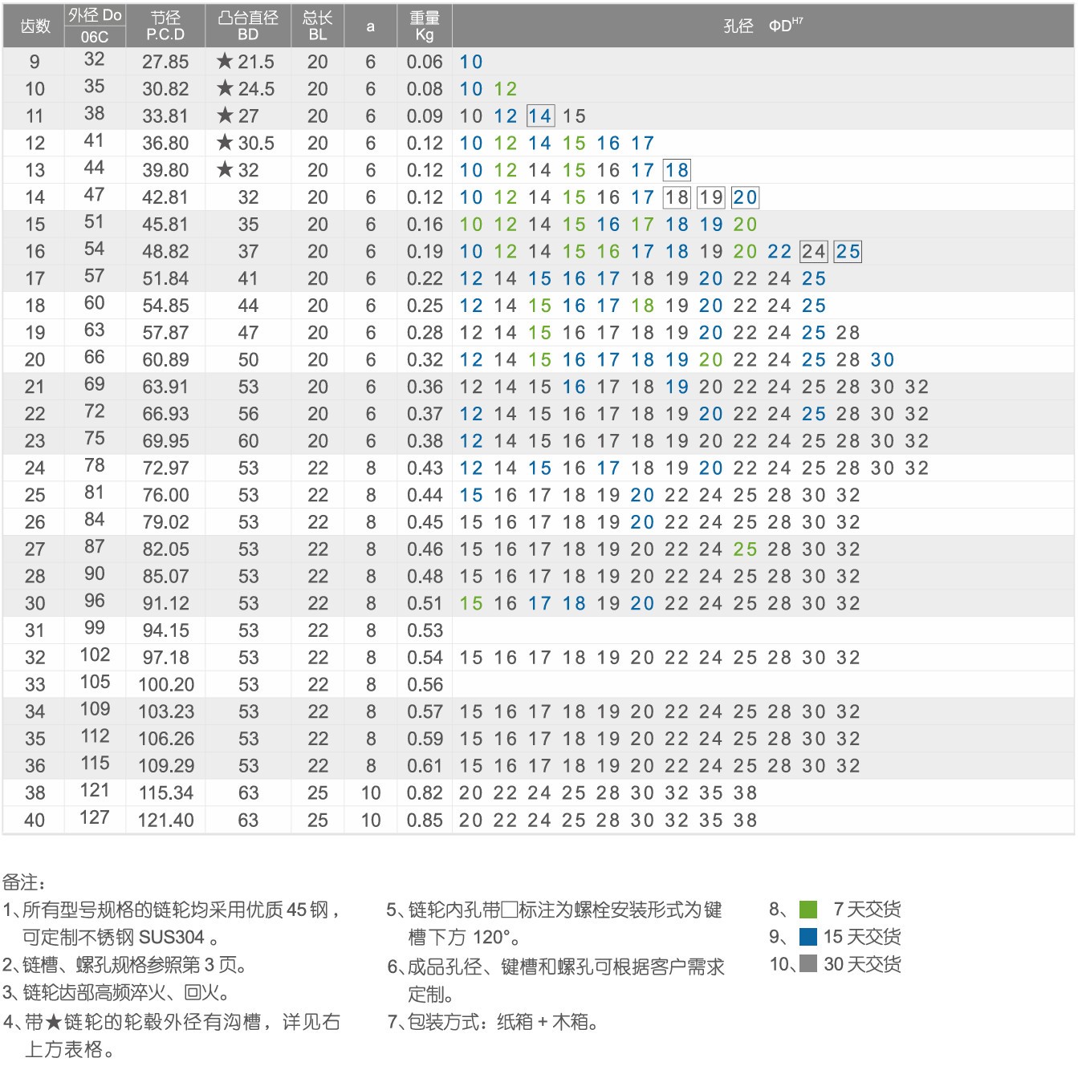Select the 凸台直径 BD column header

248,26
